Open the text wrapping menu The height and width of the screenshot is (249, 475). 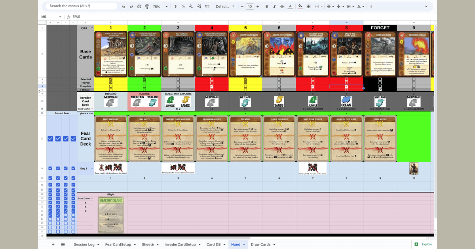point(350,6)
